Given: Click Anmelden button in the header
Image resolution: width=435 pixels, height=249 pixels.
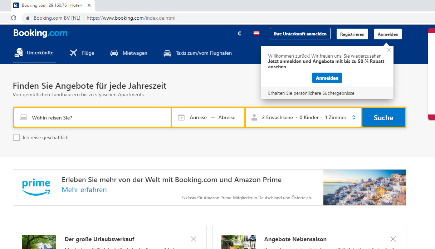Looking at the screenshot, I should coord(388,34).
